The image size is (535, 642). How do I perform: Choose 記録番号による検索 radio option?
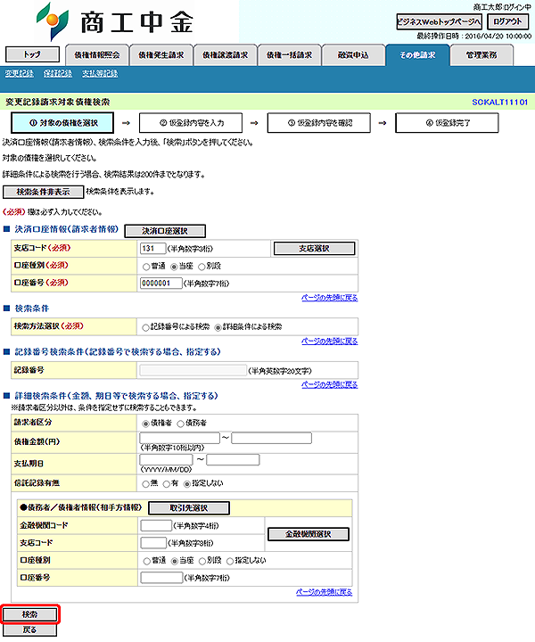(145, 327)
